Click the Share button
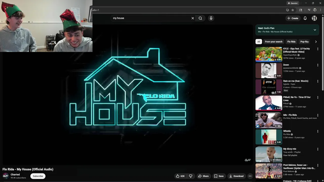The height and width of the screenshot is (182, 324). (204, 176)
